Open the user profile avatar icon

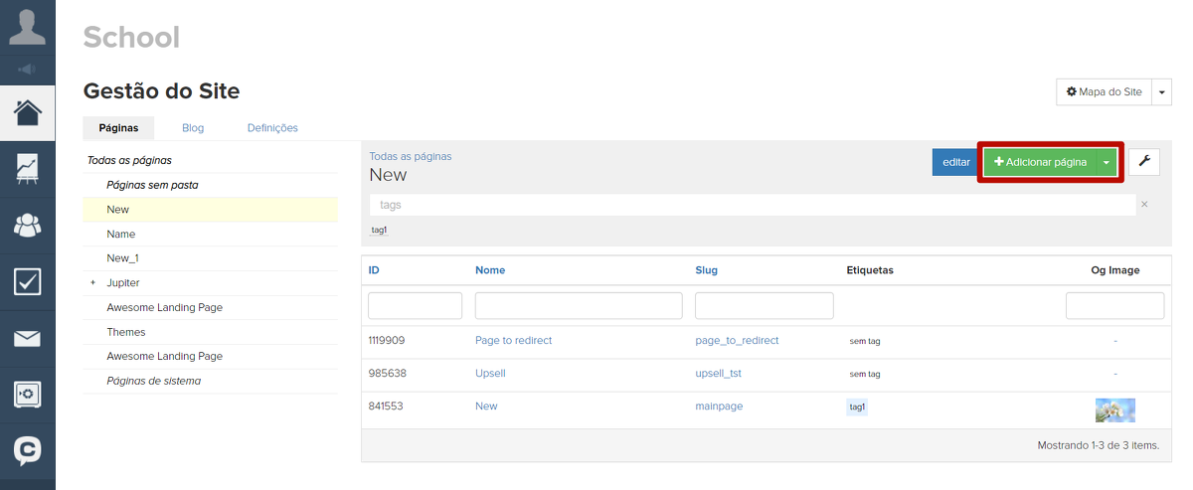tap(27, 27)
